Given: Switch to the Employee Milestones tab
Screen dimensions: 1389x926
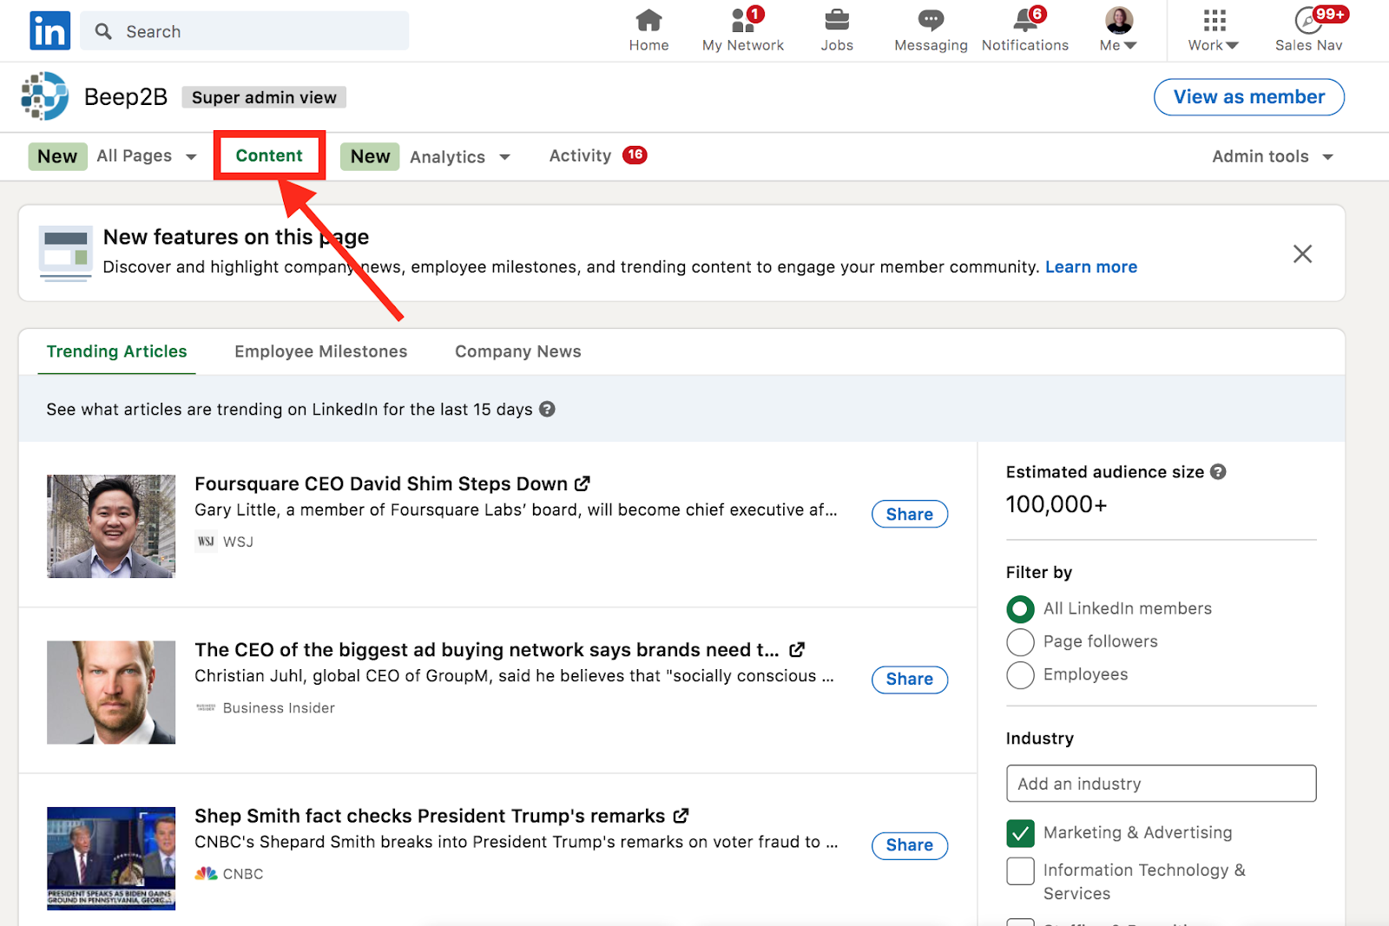Looking at the screenshot, I should click(x=320, y=351).
